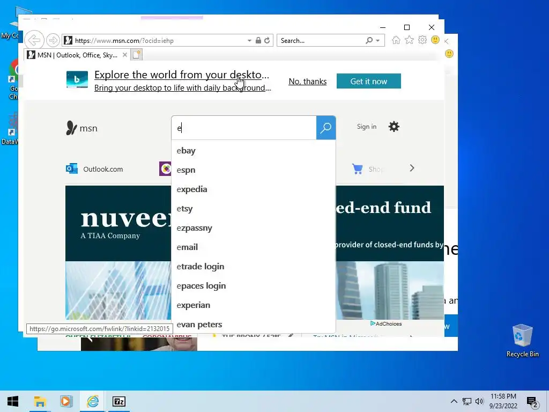Open the media player taskbar icon

tap(66, 401)
